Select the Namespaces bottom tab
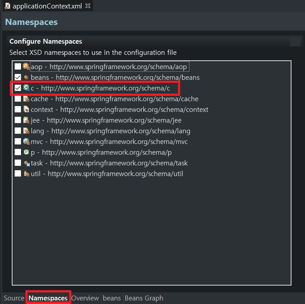Image resolution: width=305 pixels, height=304 pixels. pyautogui.click(x=48, y=298)
